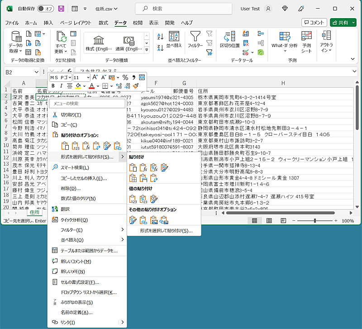362x329 pixels.
Task: Expand the データの取得 dropdown
Action: coord(15,42)
